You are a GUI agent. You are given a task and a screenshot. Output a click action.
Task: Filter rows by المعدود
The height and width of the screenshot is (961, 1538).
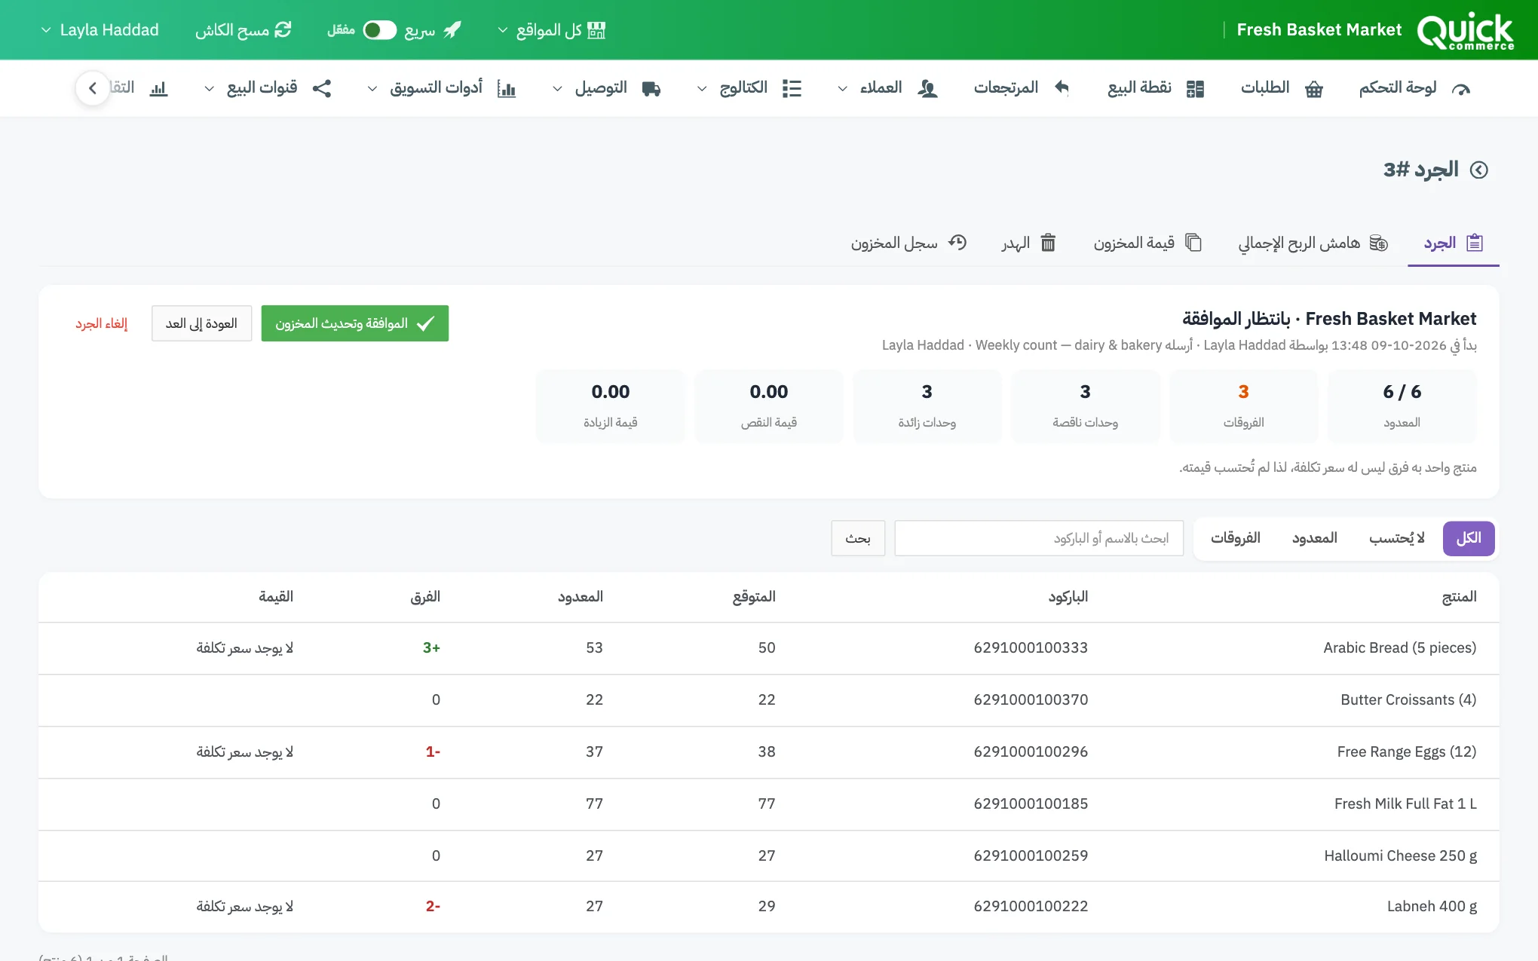(x=1314, y=538)
